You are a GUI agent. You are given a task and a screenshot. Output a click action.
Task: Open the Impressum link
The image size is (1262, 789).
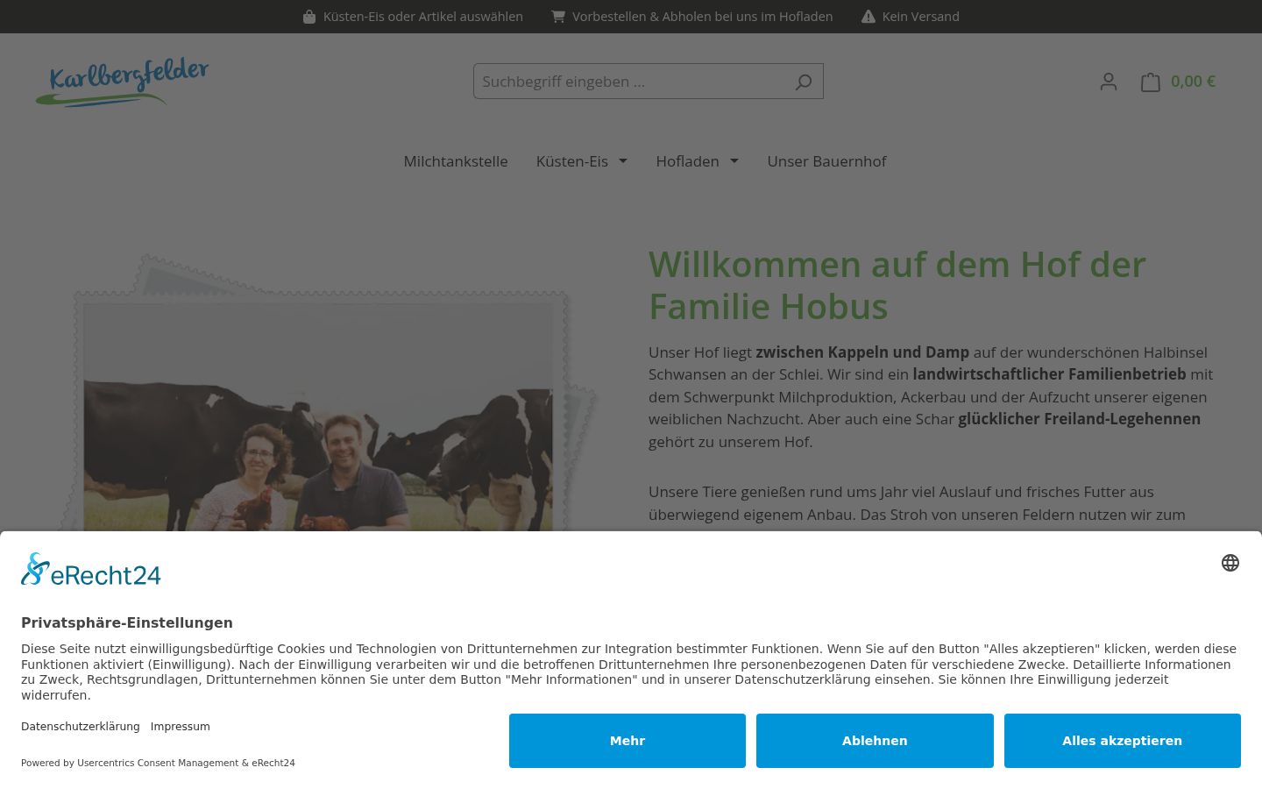[180, 727]
